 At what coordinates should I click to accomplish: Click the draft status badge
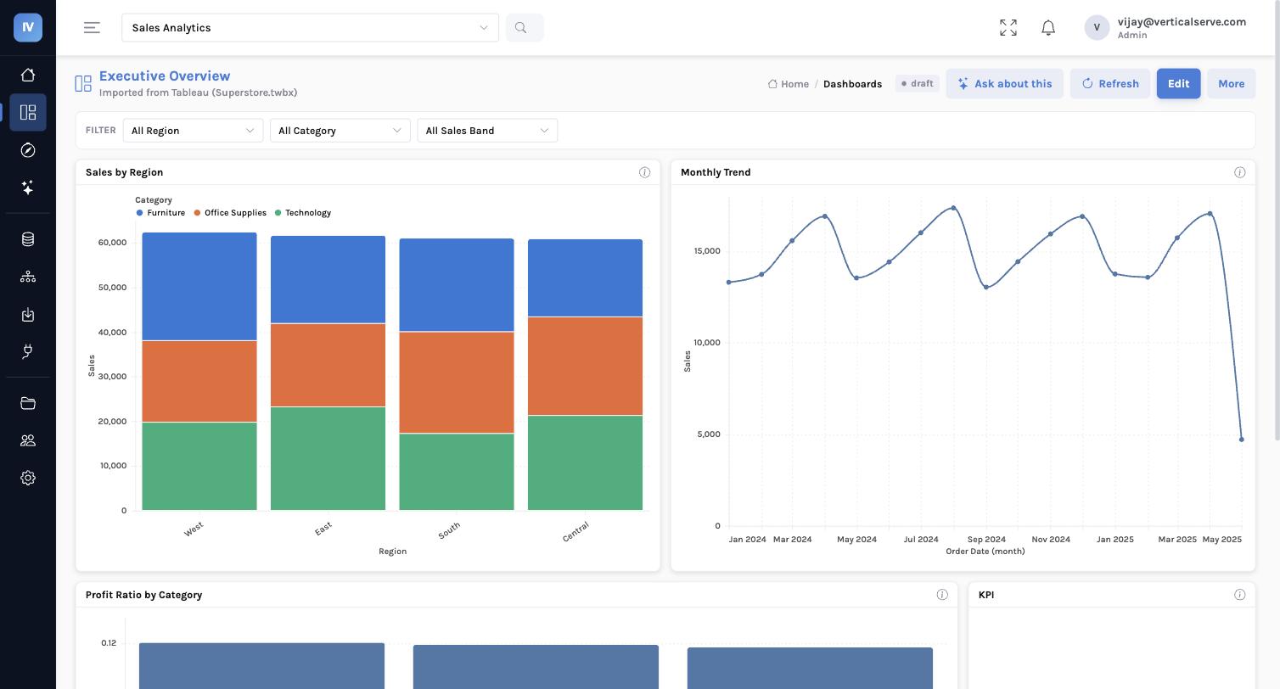[x=918, y=84]
